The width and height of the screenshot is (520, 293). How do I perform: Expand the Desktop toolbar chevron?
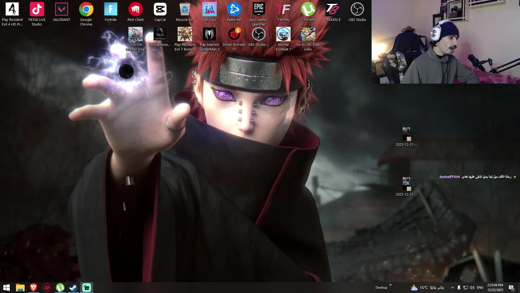[x=390, y=285]
